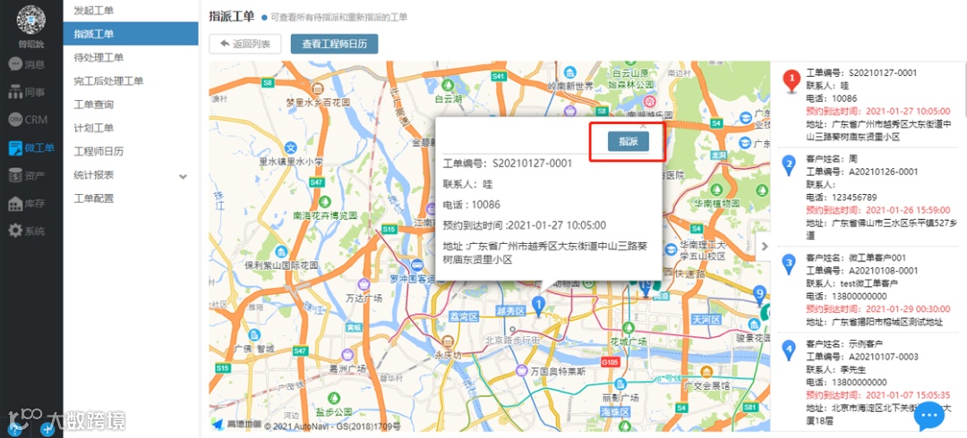Click map pin 1 near 越秀区
Viewport: 967px width, 438px height.
pos(538,307)
